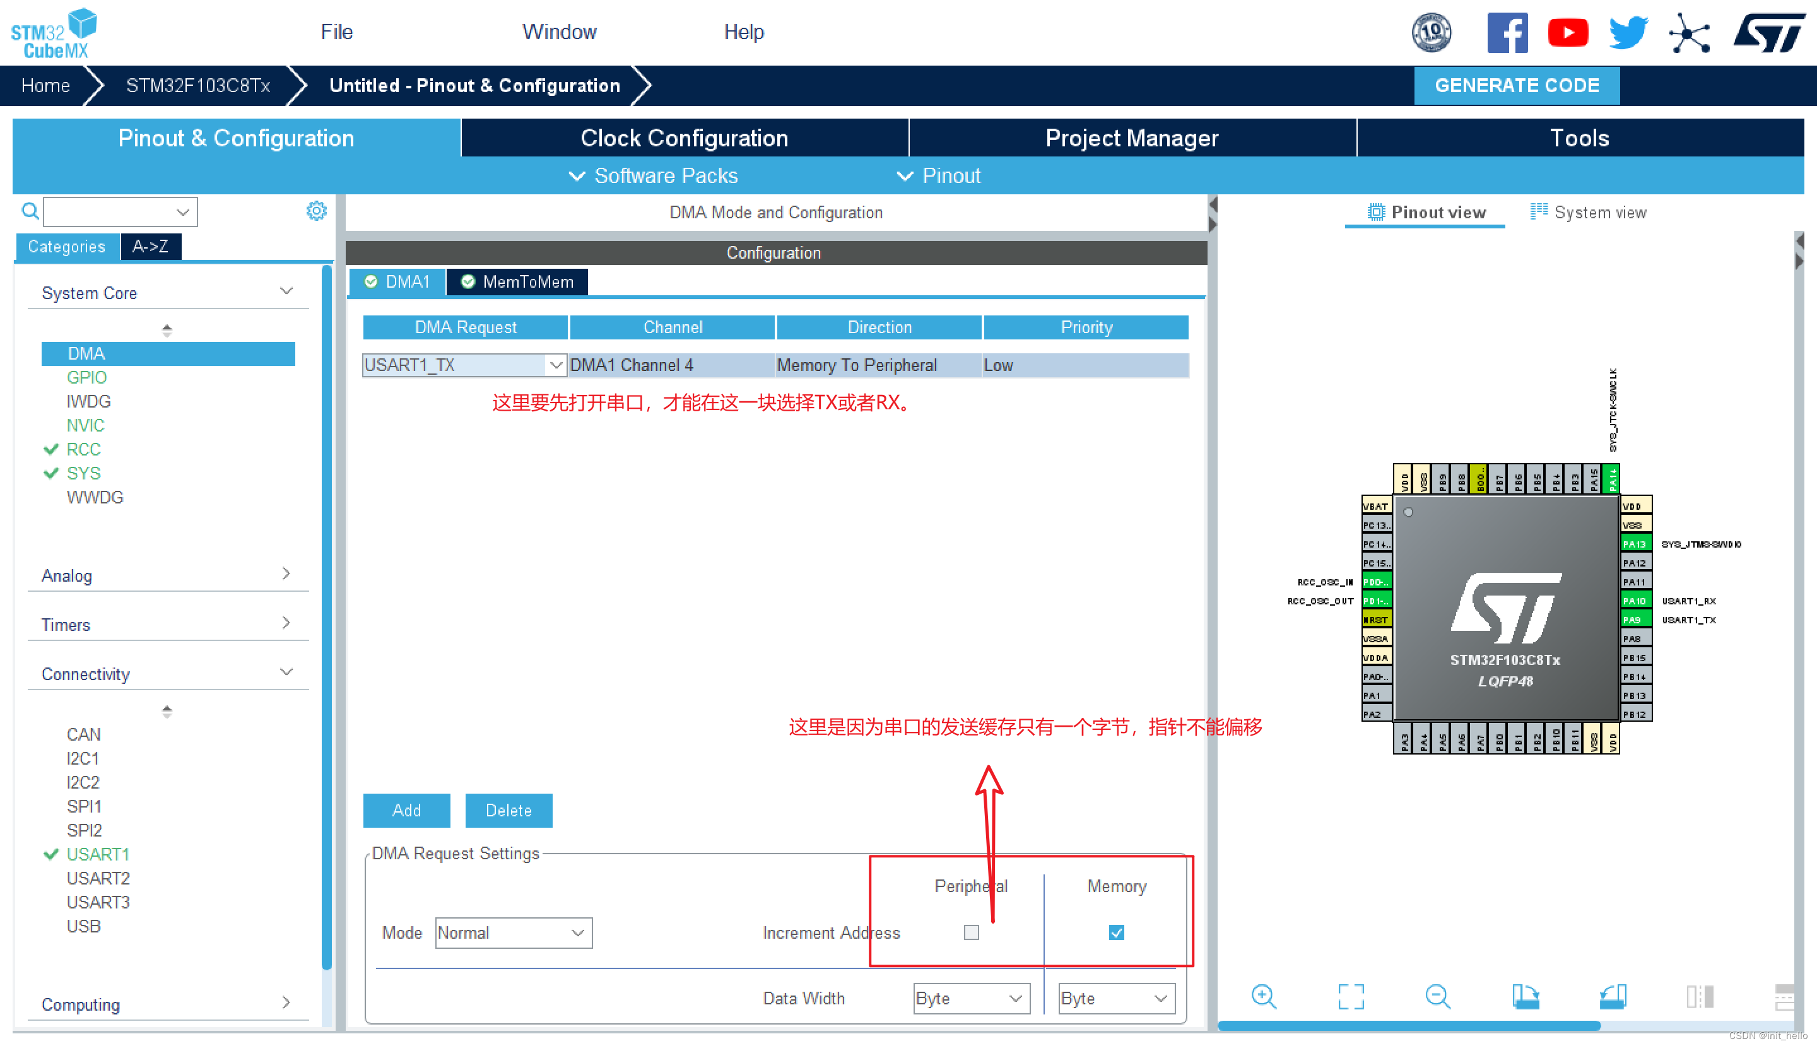Switch to System view
The height and width of the screenshot is (1046, 1817).
1587,212
